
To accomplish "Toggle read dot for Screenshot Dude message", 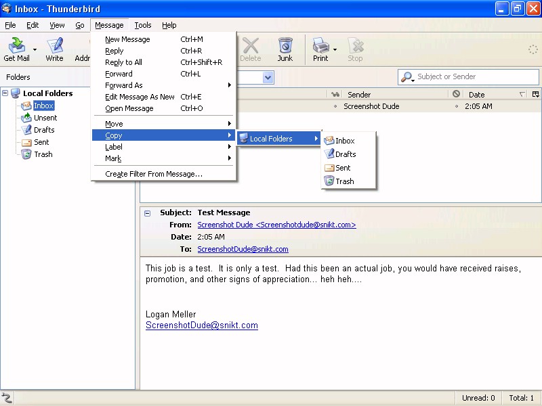I will tap(335, 106).
